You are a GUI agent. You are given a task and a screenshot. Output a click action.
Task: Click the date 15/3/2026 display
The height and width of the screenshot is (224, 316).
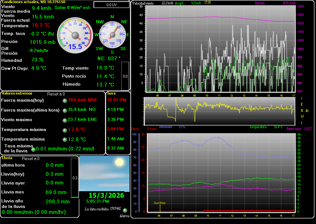(106, 195)
